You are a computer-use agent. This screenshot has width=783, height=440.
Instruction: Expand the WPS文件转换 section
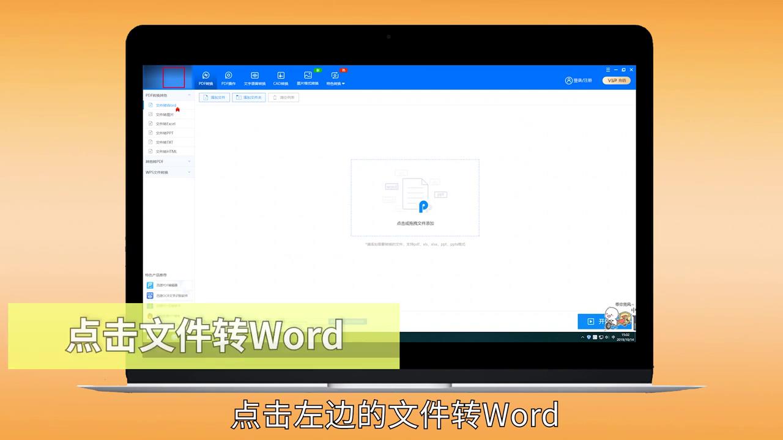tap(168, 172)
